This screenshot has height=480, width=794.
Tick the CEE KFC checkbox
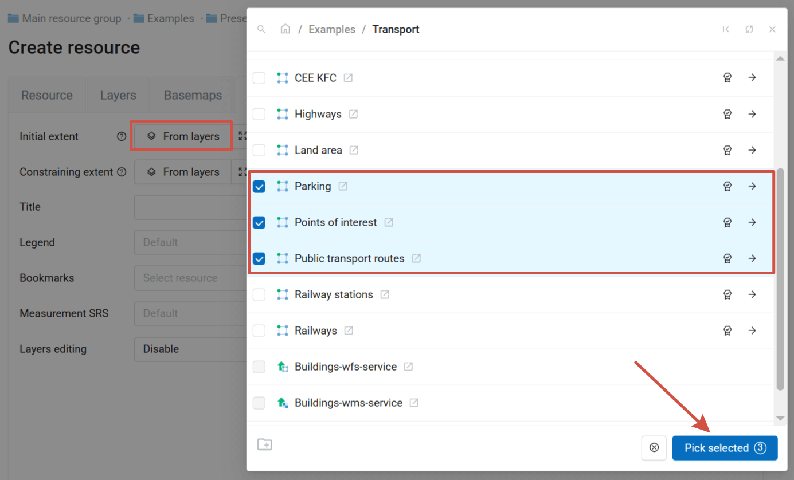pos(259,78)
